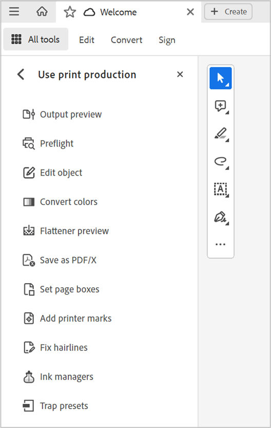
Task: Select Add printer marks entry
Action: (x=76, y=319)
